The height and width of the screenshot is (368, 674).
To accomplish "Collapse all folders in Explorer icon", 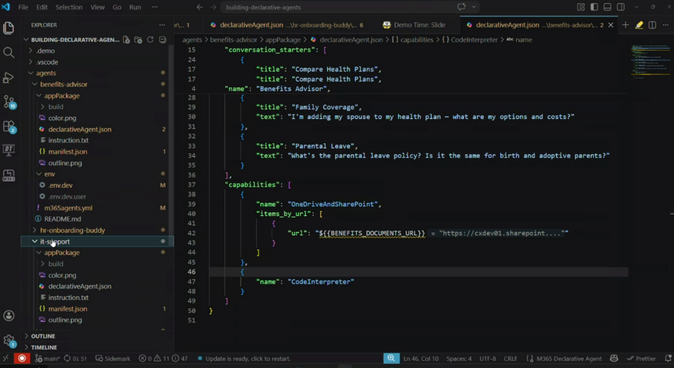I will tap(162, 39).
